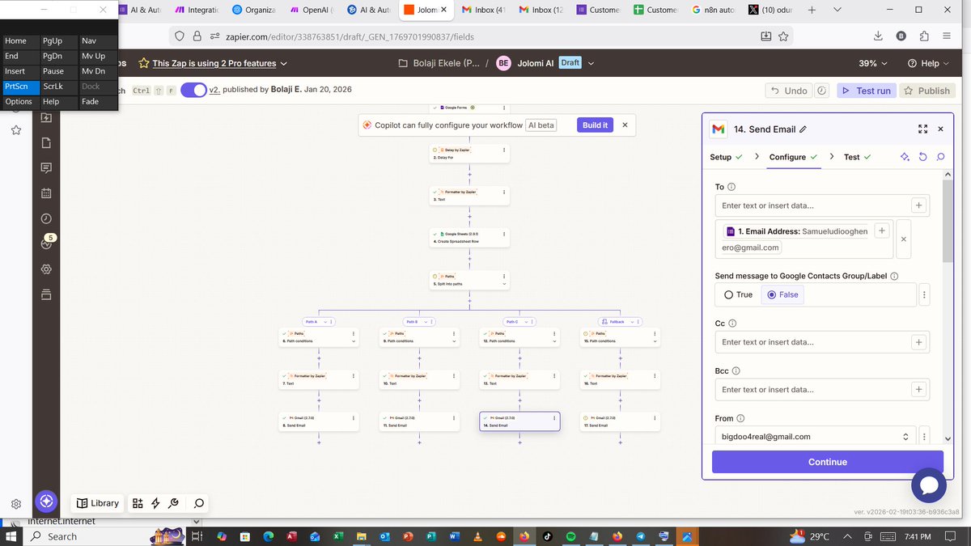The image size is (971, 546).
Task: Click the Continue button
Action: click(828, 462)
